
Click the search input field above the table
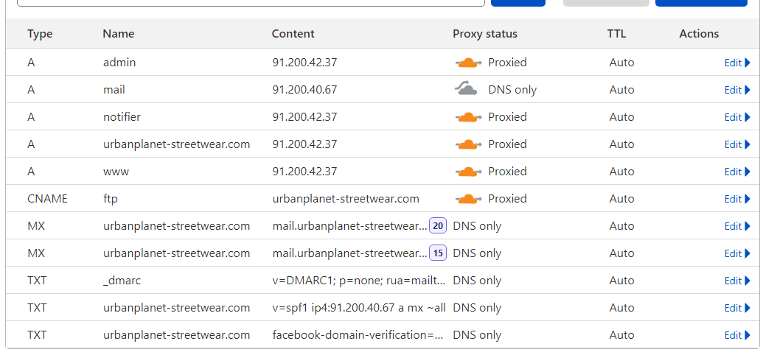click(251, 2)
